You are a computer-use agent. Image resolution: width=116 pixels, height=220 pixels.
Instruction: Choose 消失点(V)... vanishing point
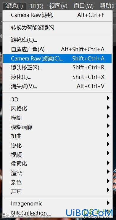coord(57,86)
